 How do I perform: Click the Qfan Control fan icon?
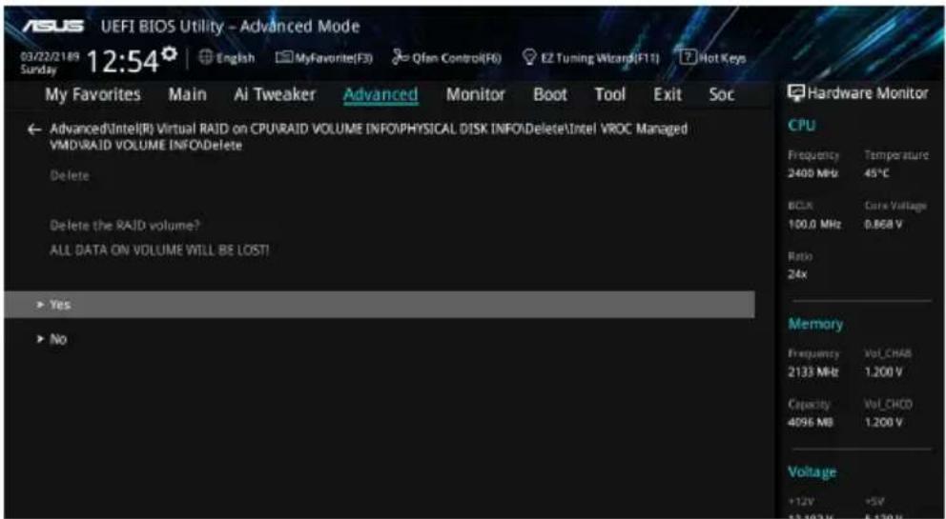tap(400, 58)
